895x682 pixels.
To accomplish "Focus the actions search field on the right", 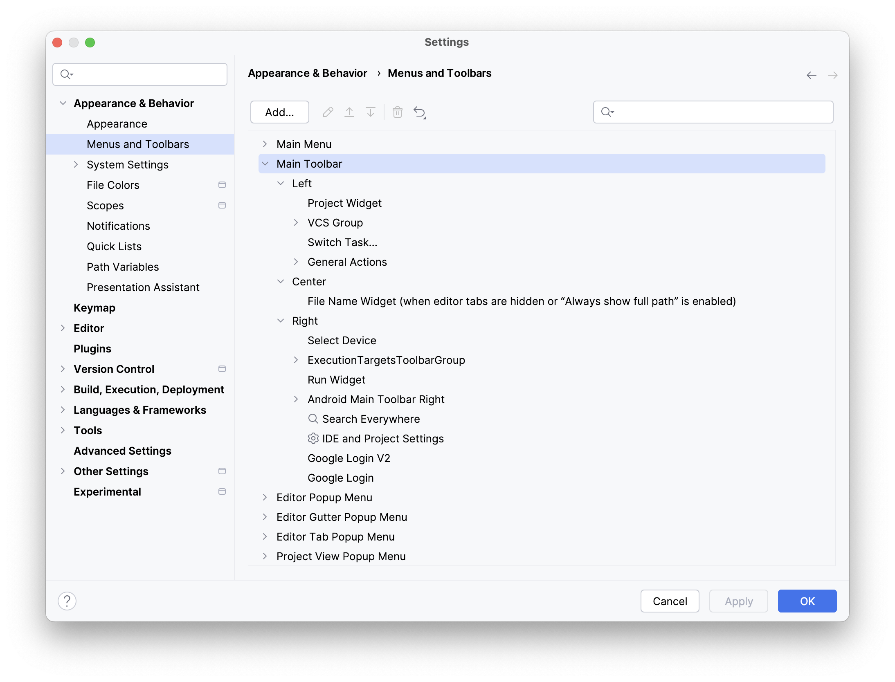I will 720,112.
